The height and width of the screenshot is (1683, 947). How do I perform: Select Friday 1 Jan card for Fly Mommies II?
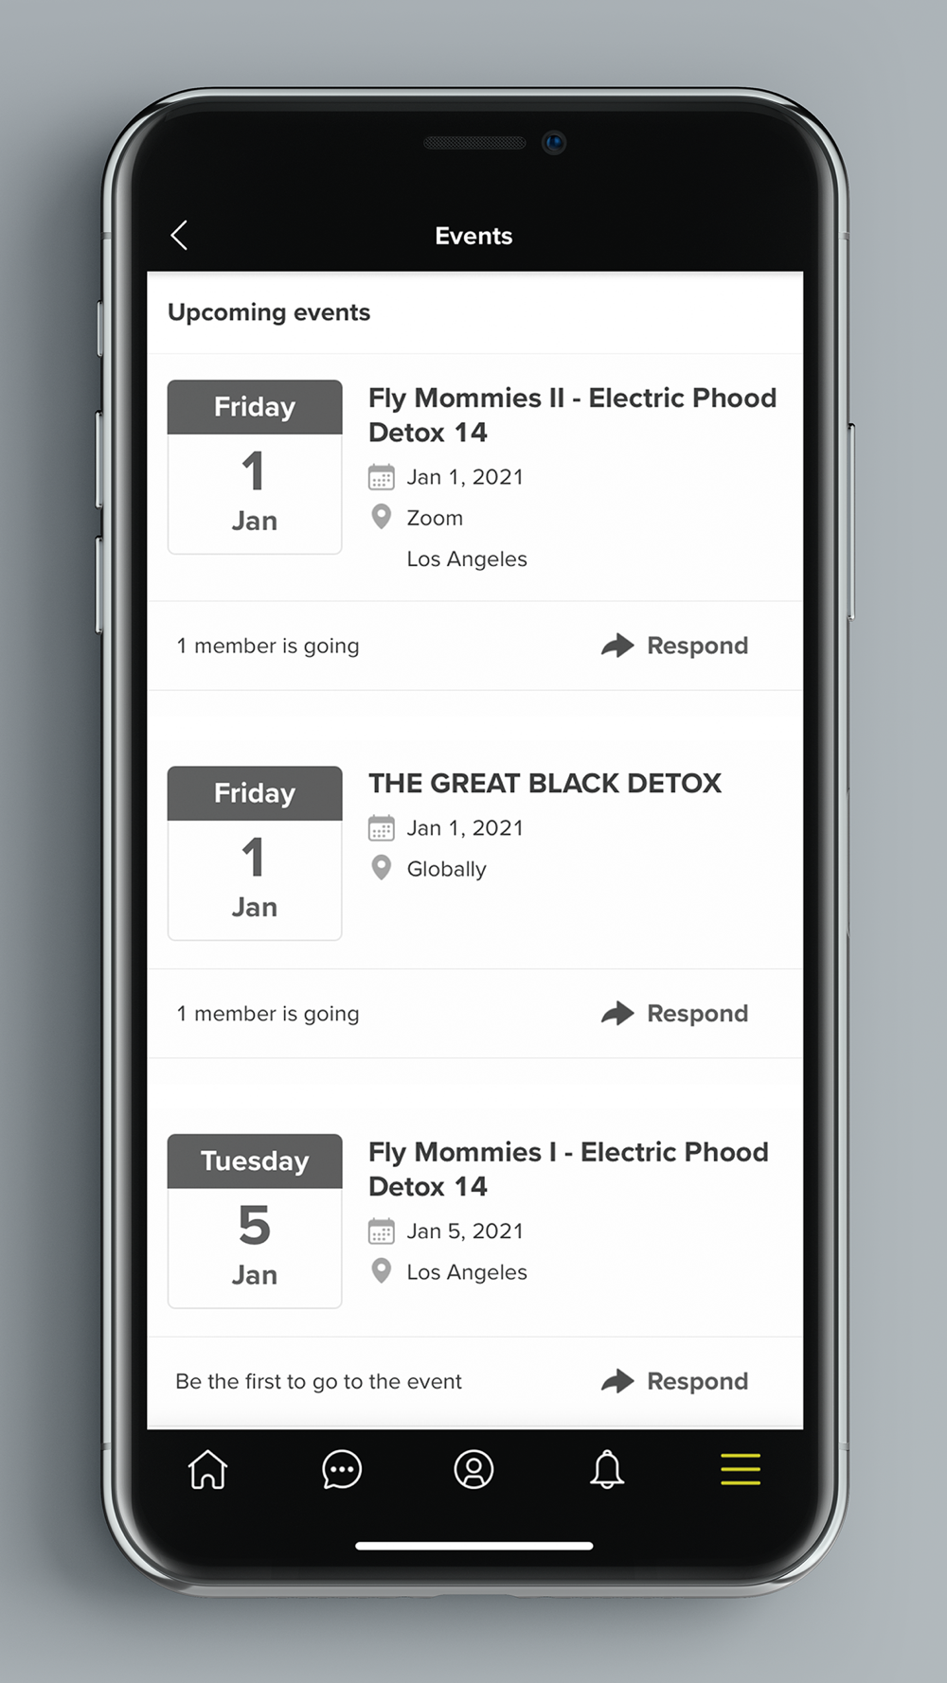255,467
